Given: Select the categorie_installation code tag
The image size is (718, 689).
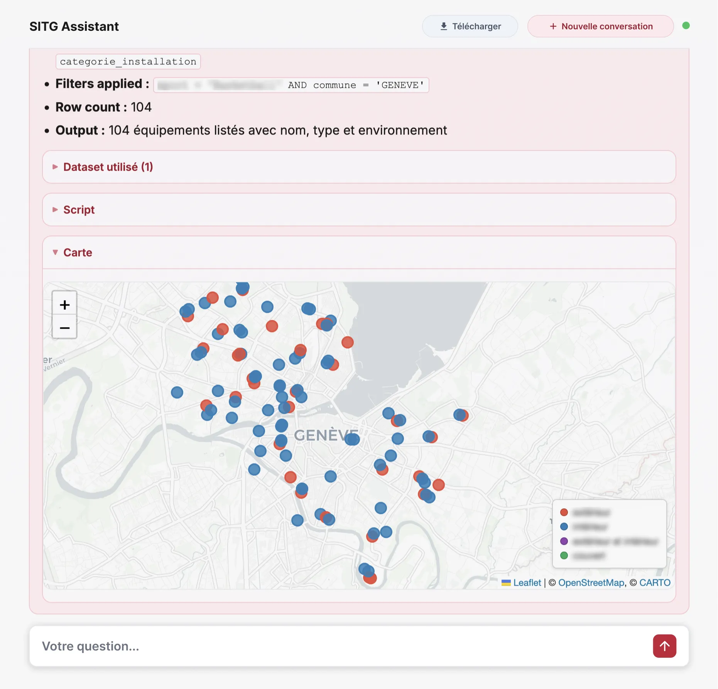Looking at the screenshot, I should pyautogui.click(x=128, y=62).
